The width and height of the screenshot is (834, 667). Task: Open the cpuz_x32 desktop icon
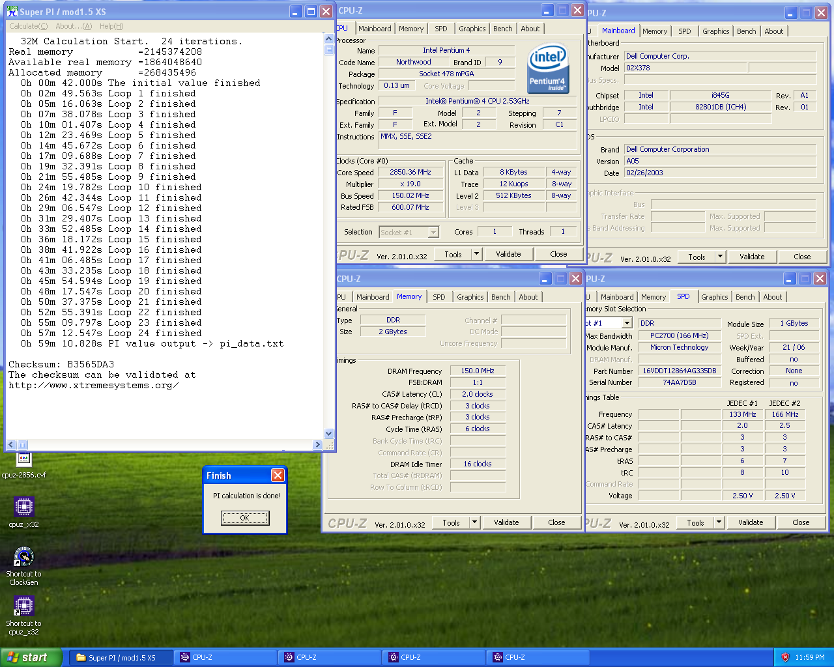(x=23, y=512)
